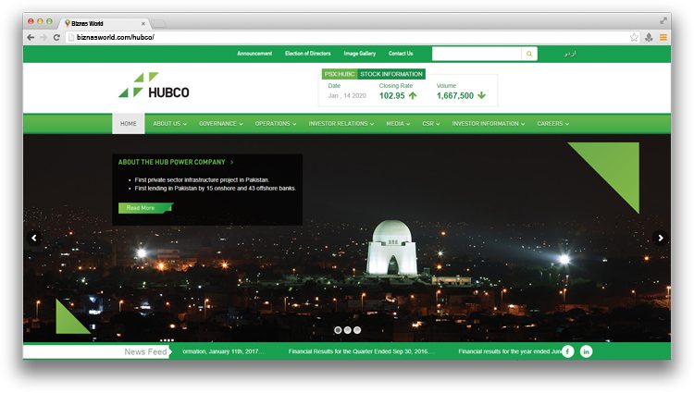Open the Home navigation tab
Screen dimensions: 694x393
click(128, 123)
